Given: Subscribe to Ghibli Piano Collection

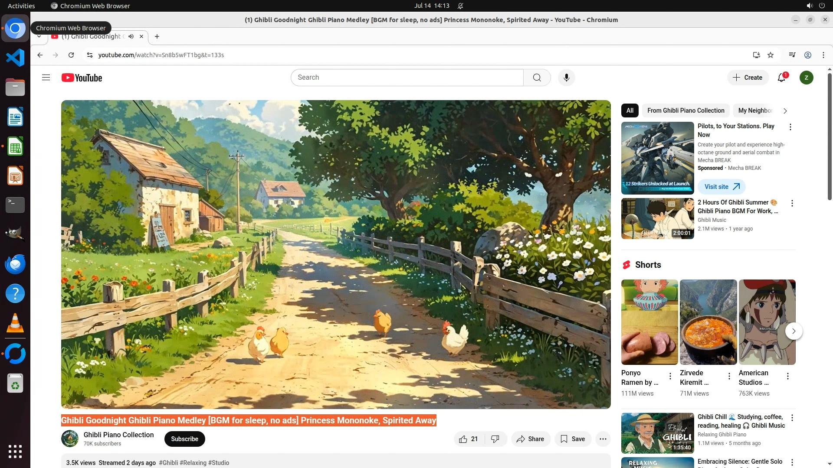Looking at the screenshot, I should tap(184, 439).
